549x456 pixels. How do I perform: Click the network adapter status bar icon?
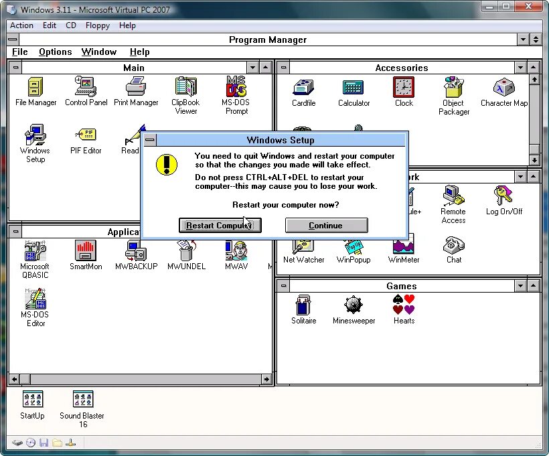(x=70, y=443)
